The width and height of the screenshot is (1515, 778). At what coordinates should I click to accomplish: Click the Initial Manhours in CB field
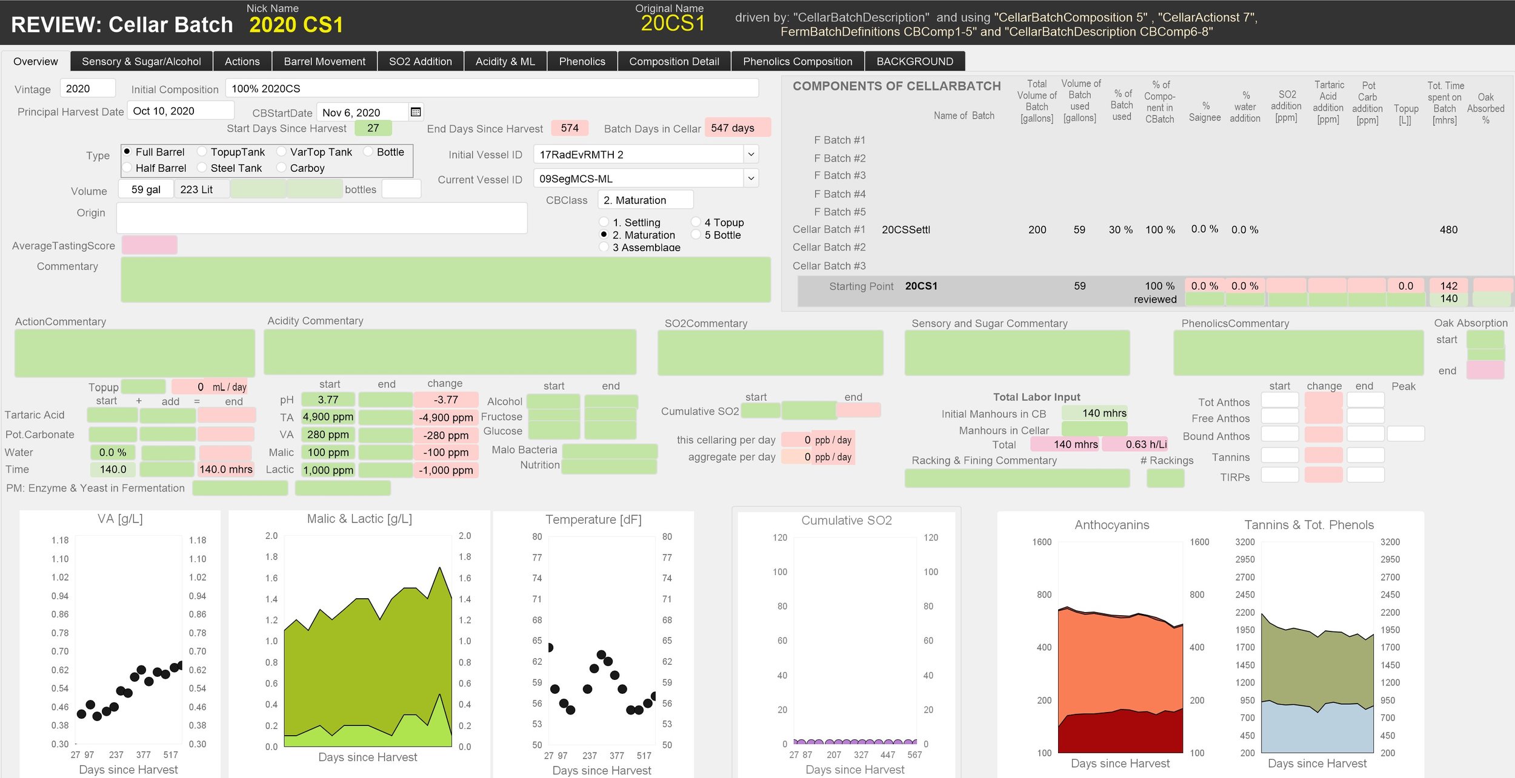1094,413
